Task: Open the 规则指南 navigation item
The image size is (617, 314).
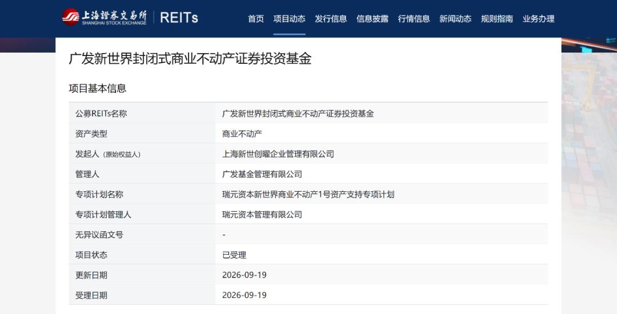Action: [497, 18]
